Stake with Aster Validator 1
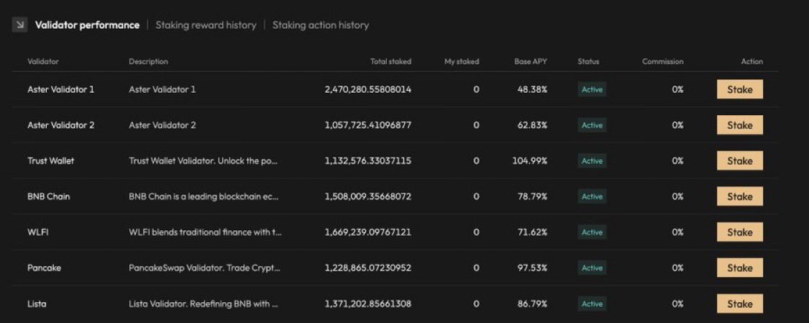809x323 pixels. (x=739, y=89)
